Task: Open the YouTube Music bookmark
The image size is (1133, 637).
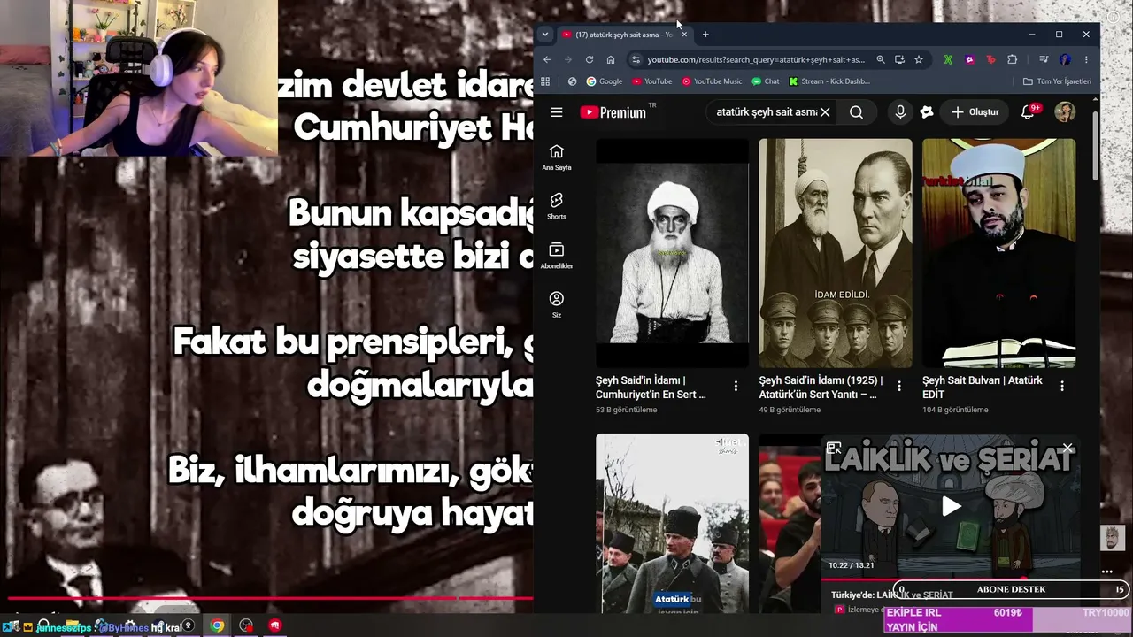Action: (x=713, y=81)
